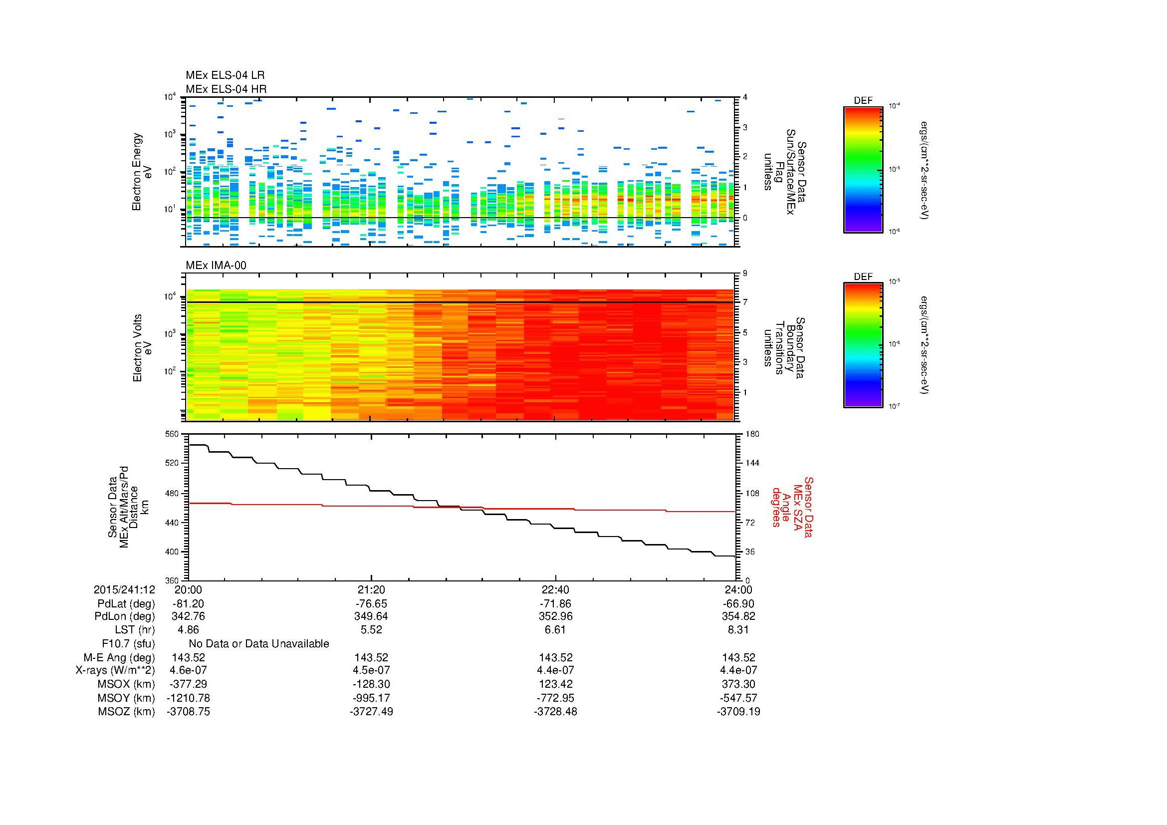
Task: Click the MSOZ value -3709.19
Action: (738, 712)
